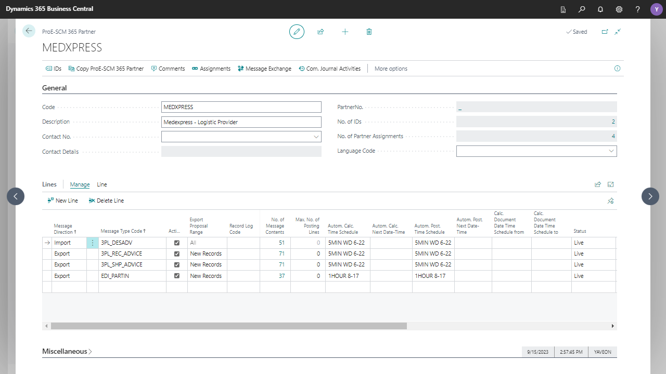Open message contents count 37
Screen dimensions: 666x374
coord(281,276)
